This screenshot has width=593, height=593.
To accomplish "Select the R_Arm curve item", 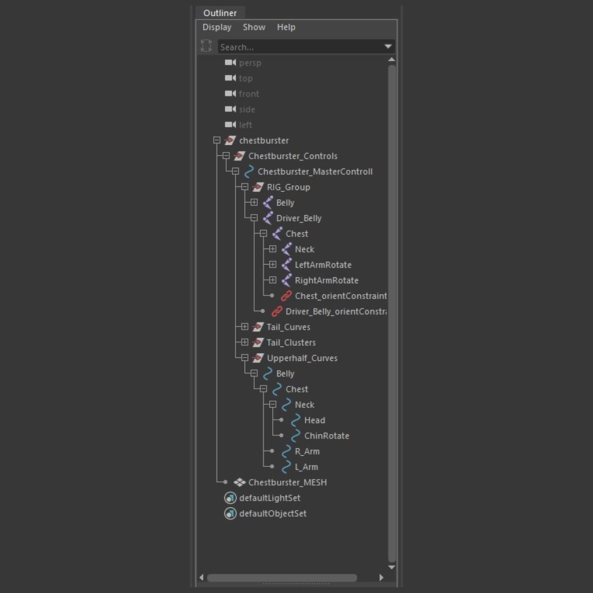I will [x=307, y=452].
